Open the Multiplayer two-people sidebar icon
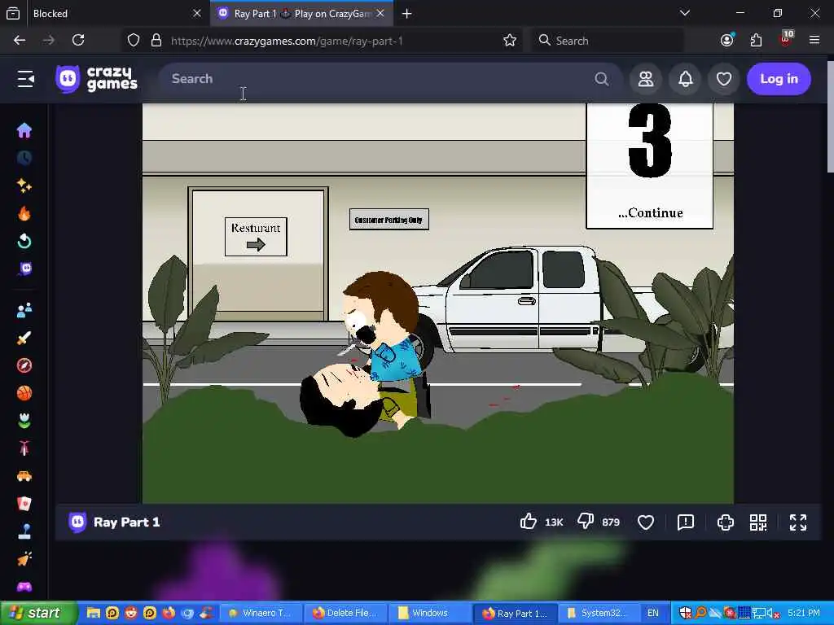 [x=24, y=310]
